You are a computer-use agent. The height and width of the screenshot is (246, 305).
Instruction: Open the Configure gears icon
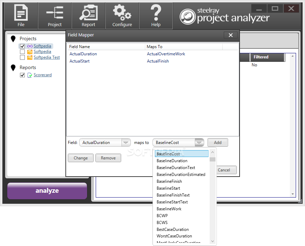(122, 12)
